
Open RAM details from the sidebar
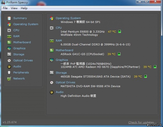pos(16,36)
